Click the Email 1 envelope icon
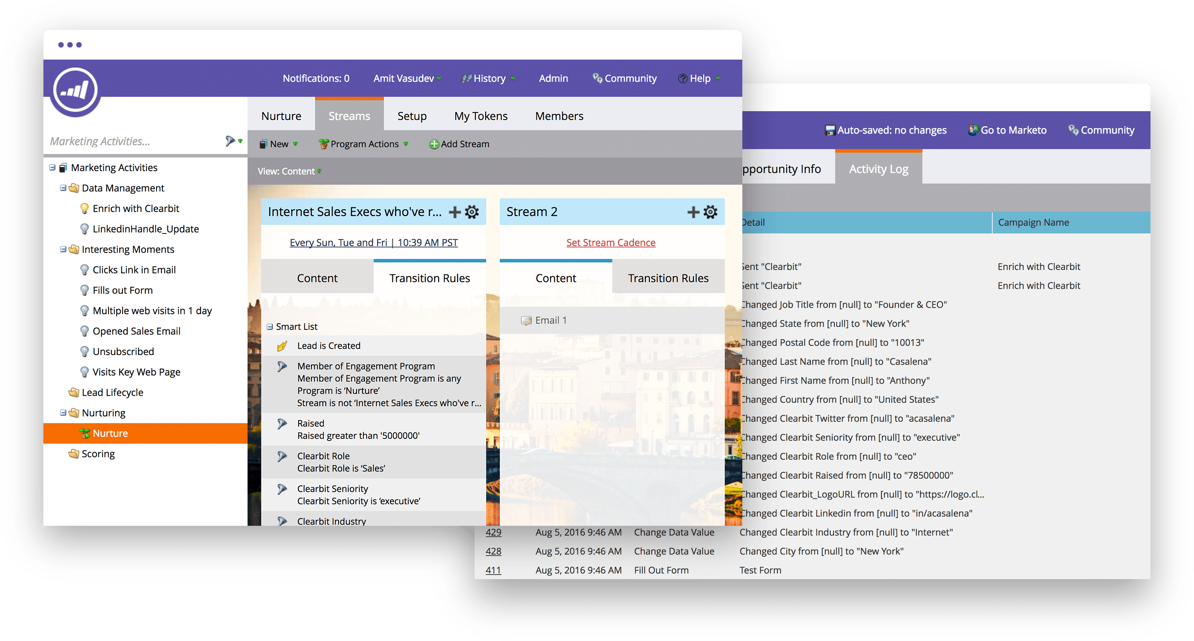 [526, 321]
